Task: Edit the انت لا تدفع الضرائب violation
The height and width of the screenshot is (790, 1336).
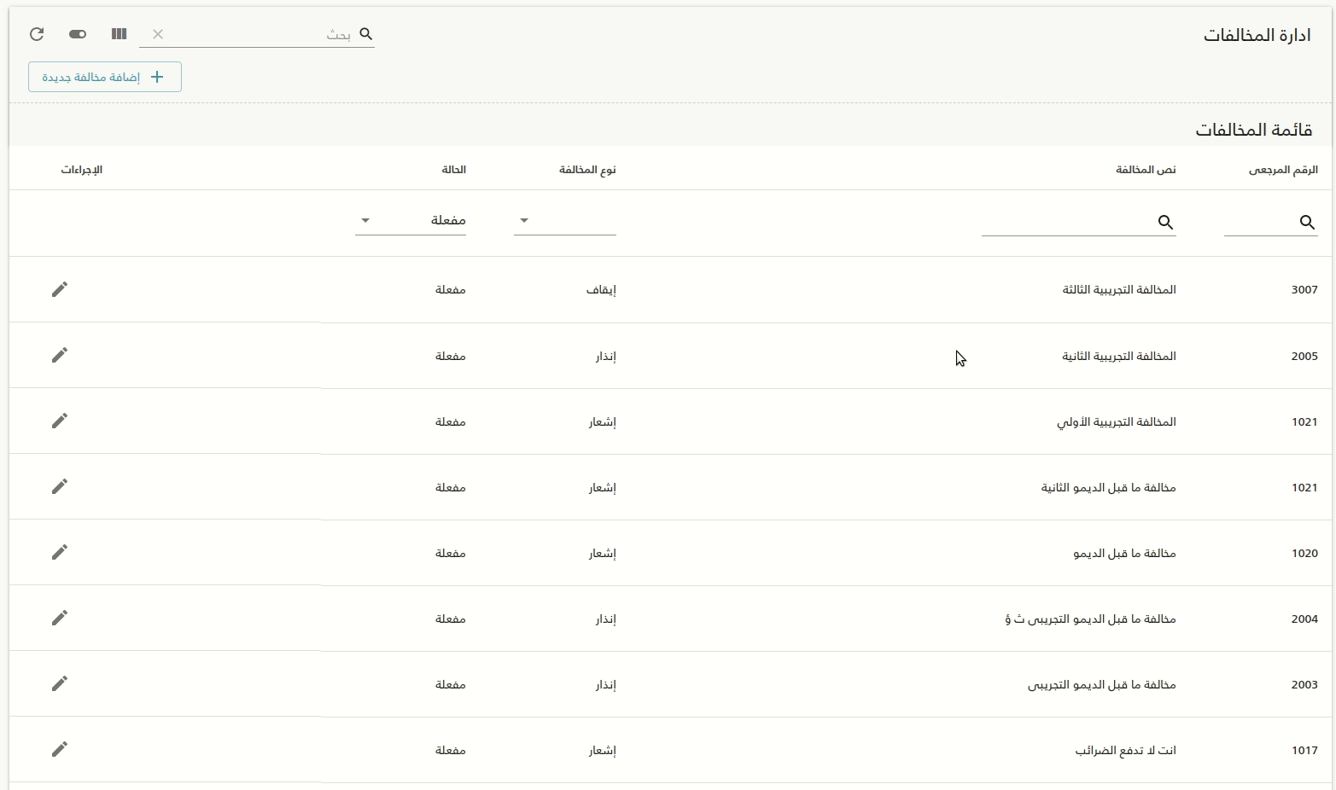Action: [x=60, y=750]
